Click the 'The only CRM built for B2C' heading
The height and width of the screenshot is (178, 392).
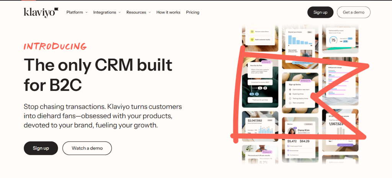(98, 75)
